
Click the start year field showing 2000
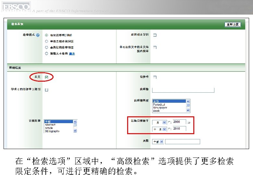(x=179, y=122)
